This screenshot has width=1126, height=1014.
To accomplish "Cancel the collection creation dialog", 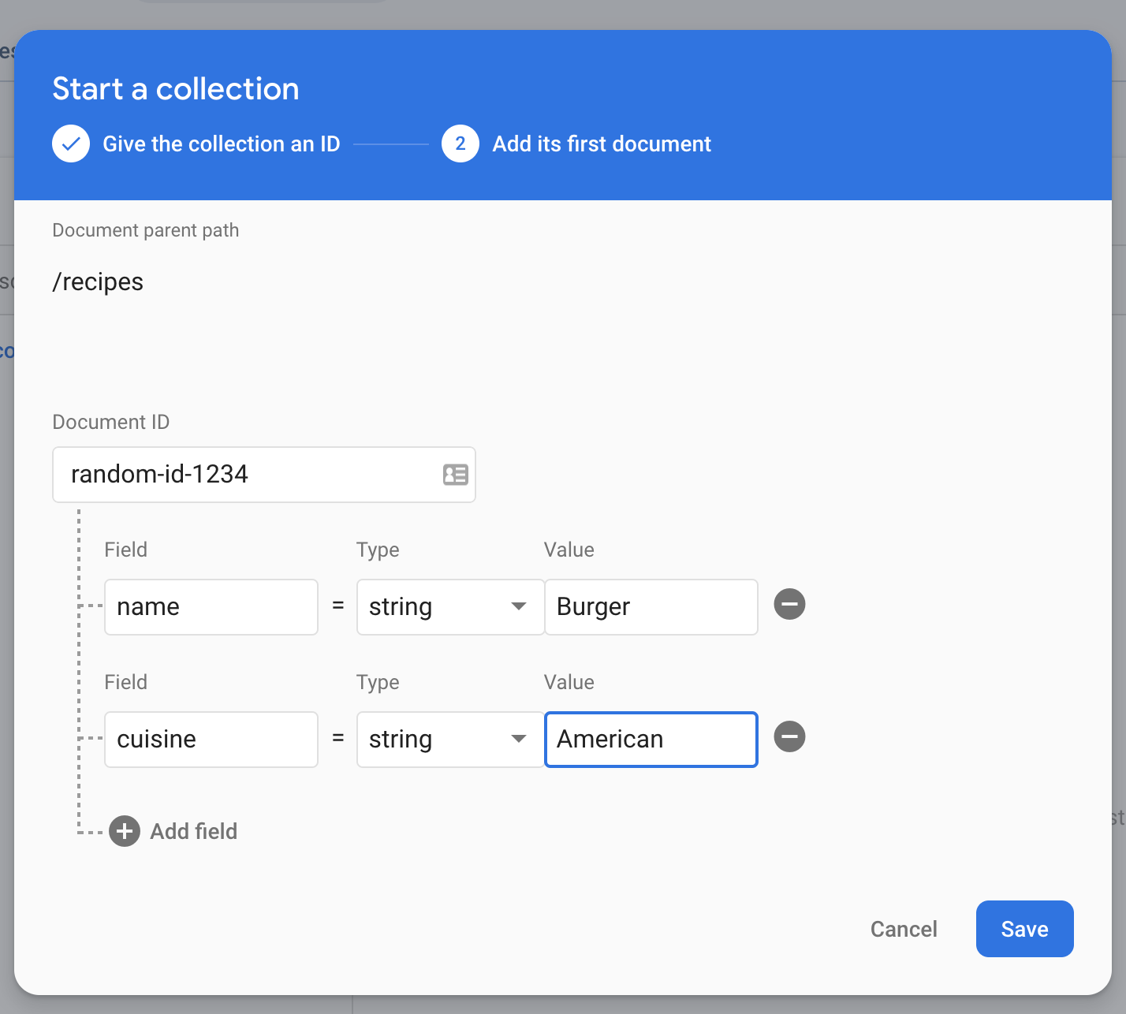I will pos(904,929).
